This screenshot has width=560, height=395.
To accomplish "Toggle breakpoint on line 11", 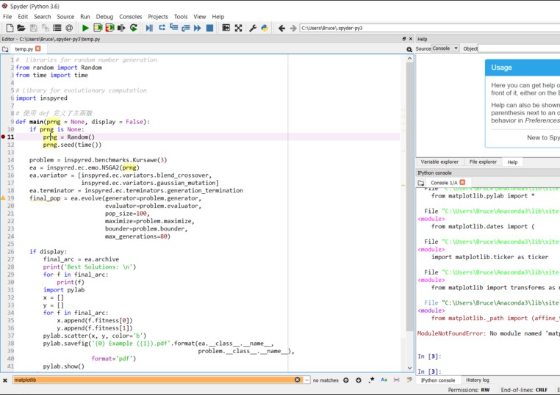I will click(3, 137).
